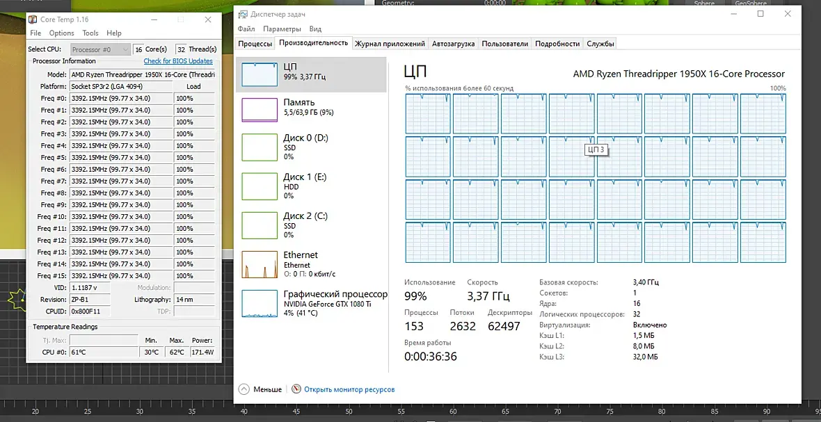Viewport: 821px width, 422px height.
Task: Select the Графический процессор graph thumbnail
Action: pos(260,304)
